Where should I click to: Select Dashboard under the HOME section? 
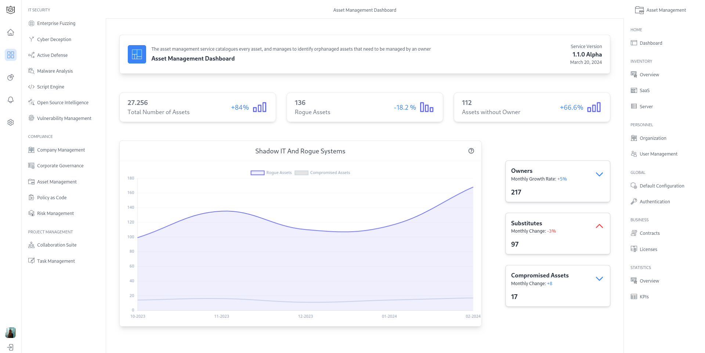coord(651,43)
